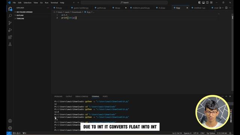Open editor More Actions ellipsis
Viewport: 240px width, 135px height.
(x=230, y=8)
